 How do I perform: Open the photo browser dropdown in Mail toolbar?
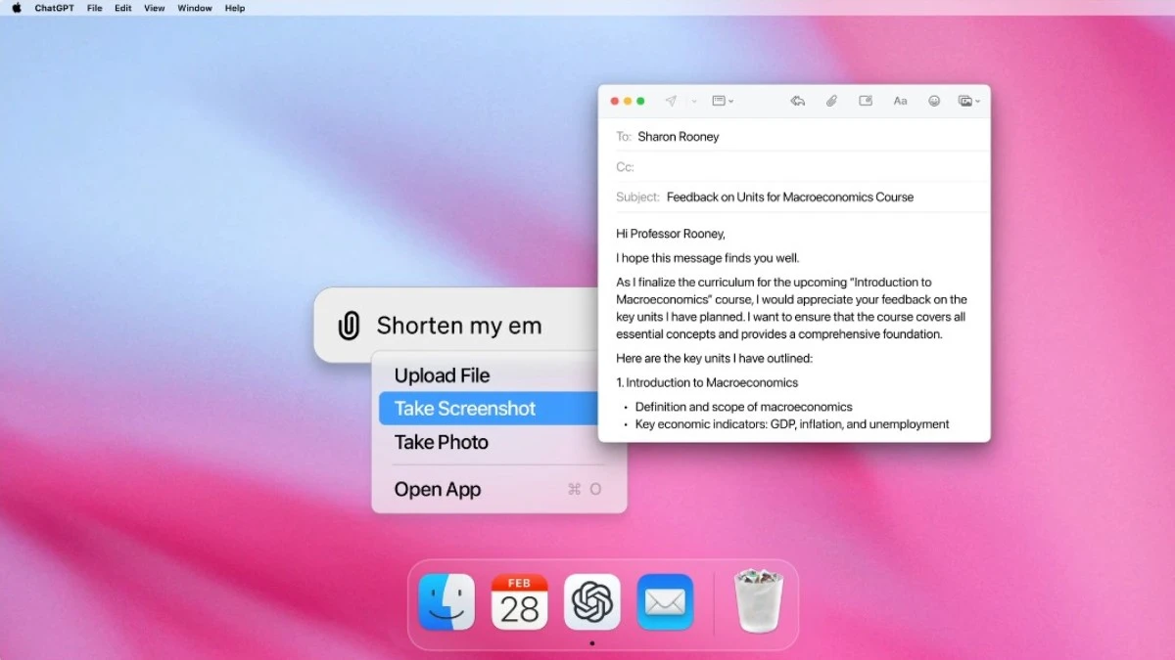[x=964, y=101]
